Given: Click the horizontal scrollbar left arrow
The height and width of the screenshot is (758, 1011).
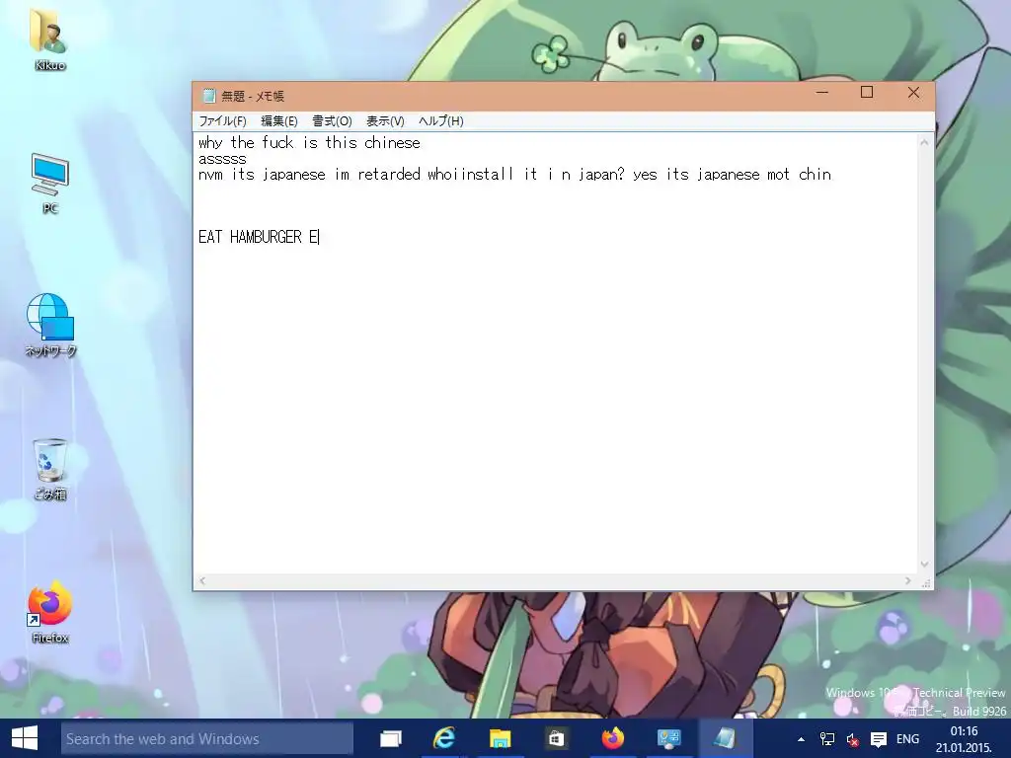Looking at the screenshot, I should click(x=202, y=580).
